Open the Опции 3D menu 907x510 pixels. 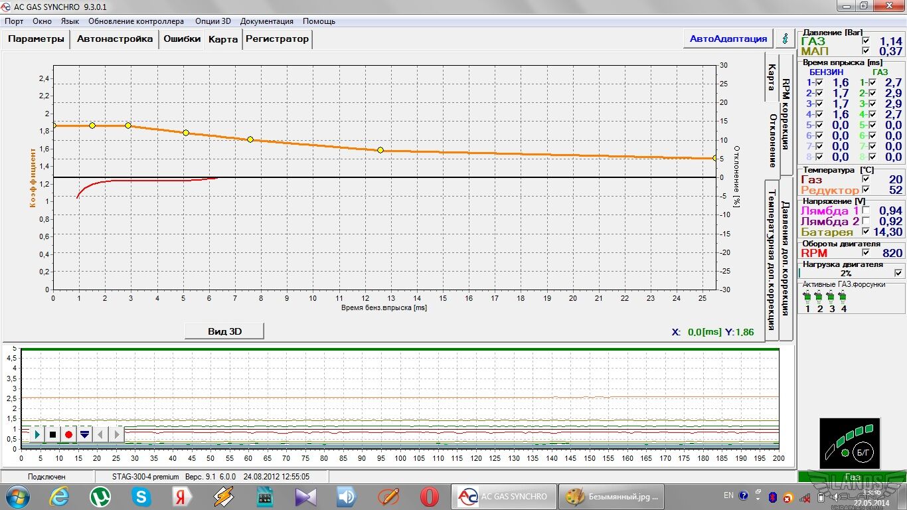coord(212,21)
